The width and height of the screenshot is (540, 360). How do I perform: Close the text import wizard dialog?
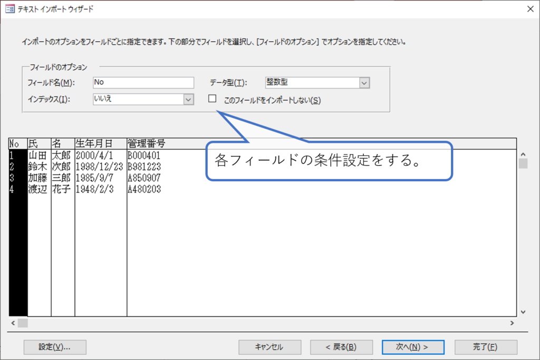(x=531, y=9)
